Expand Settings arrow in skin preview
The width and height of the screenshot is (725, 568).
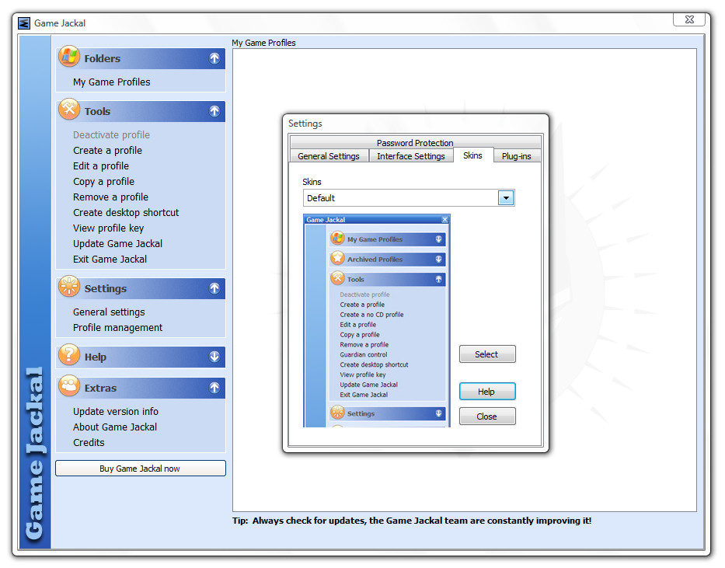(439, 413)
